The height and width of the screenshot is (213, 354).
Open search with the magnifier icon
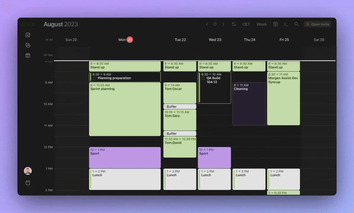coord(296,24)
